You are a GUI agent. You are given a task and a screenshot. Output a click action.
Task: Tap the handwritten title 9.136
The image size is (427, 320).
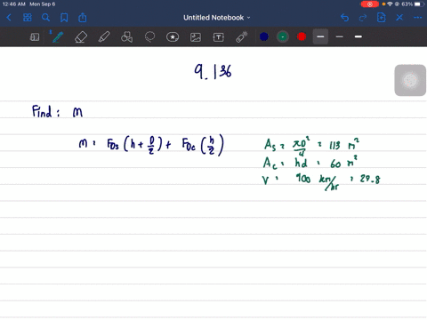click(x=213, y=72)
